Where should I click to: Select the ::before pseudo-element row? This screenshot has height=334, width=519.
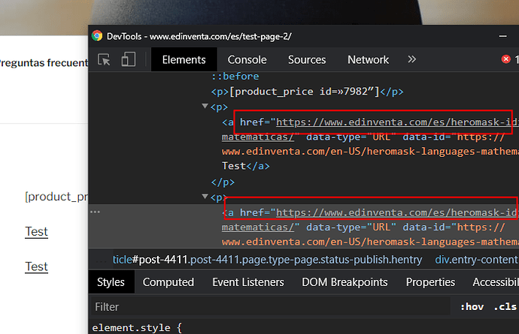pyautogui.click(x=235, y=77)
